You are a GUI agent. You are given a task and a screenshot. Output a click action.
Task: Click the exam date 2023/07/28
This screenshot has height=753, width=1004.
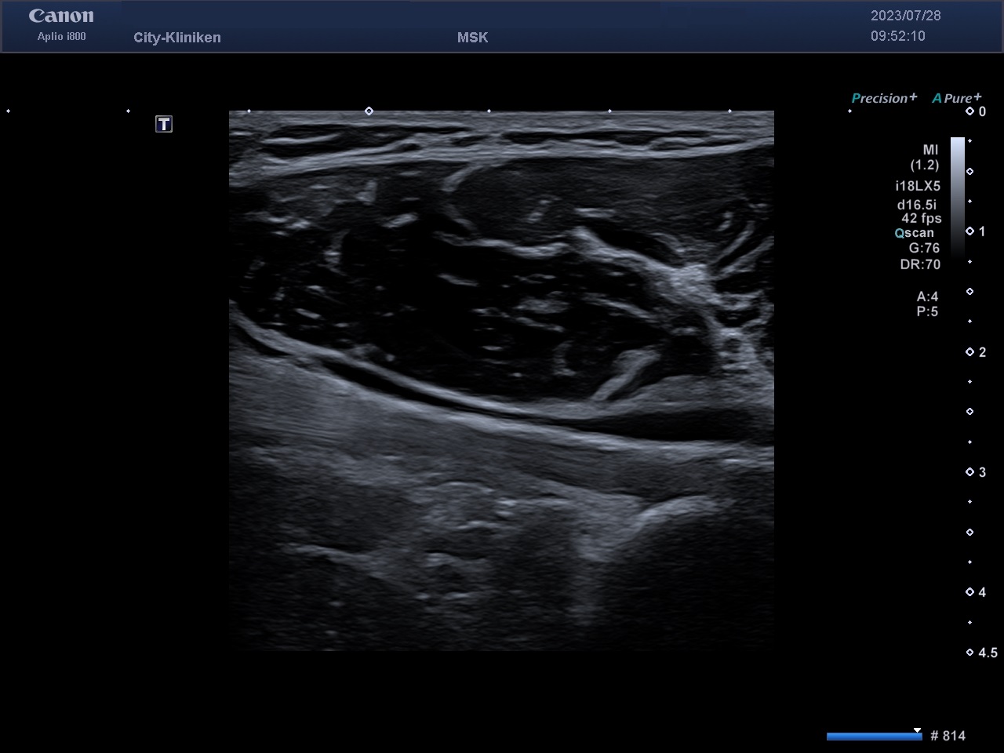click(x=905, y=16)
